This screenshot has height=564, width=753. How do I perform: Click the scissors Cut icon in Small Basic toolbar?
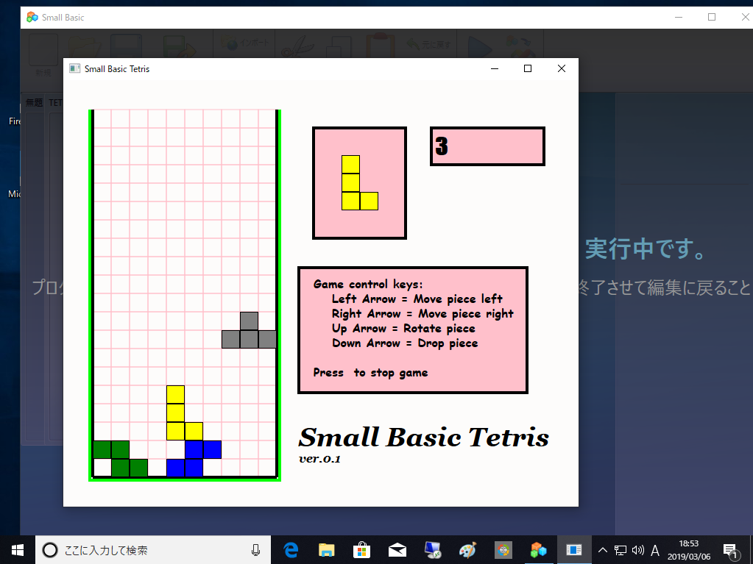point(298,48)
